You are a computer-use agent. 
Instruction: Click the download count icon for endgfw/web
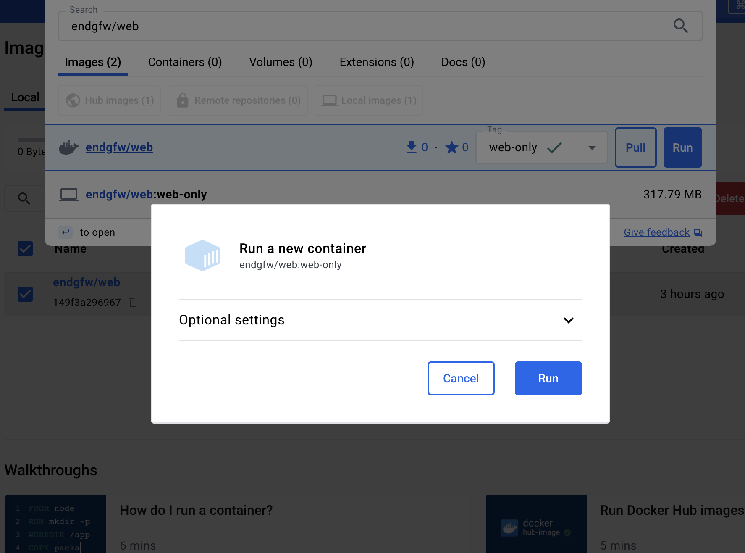click(412, 147)
